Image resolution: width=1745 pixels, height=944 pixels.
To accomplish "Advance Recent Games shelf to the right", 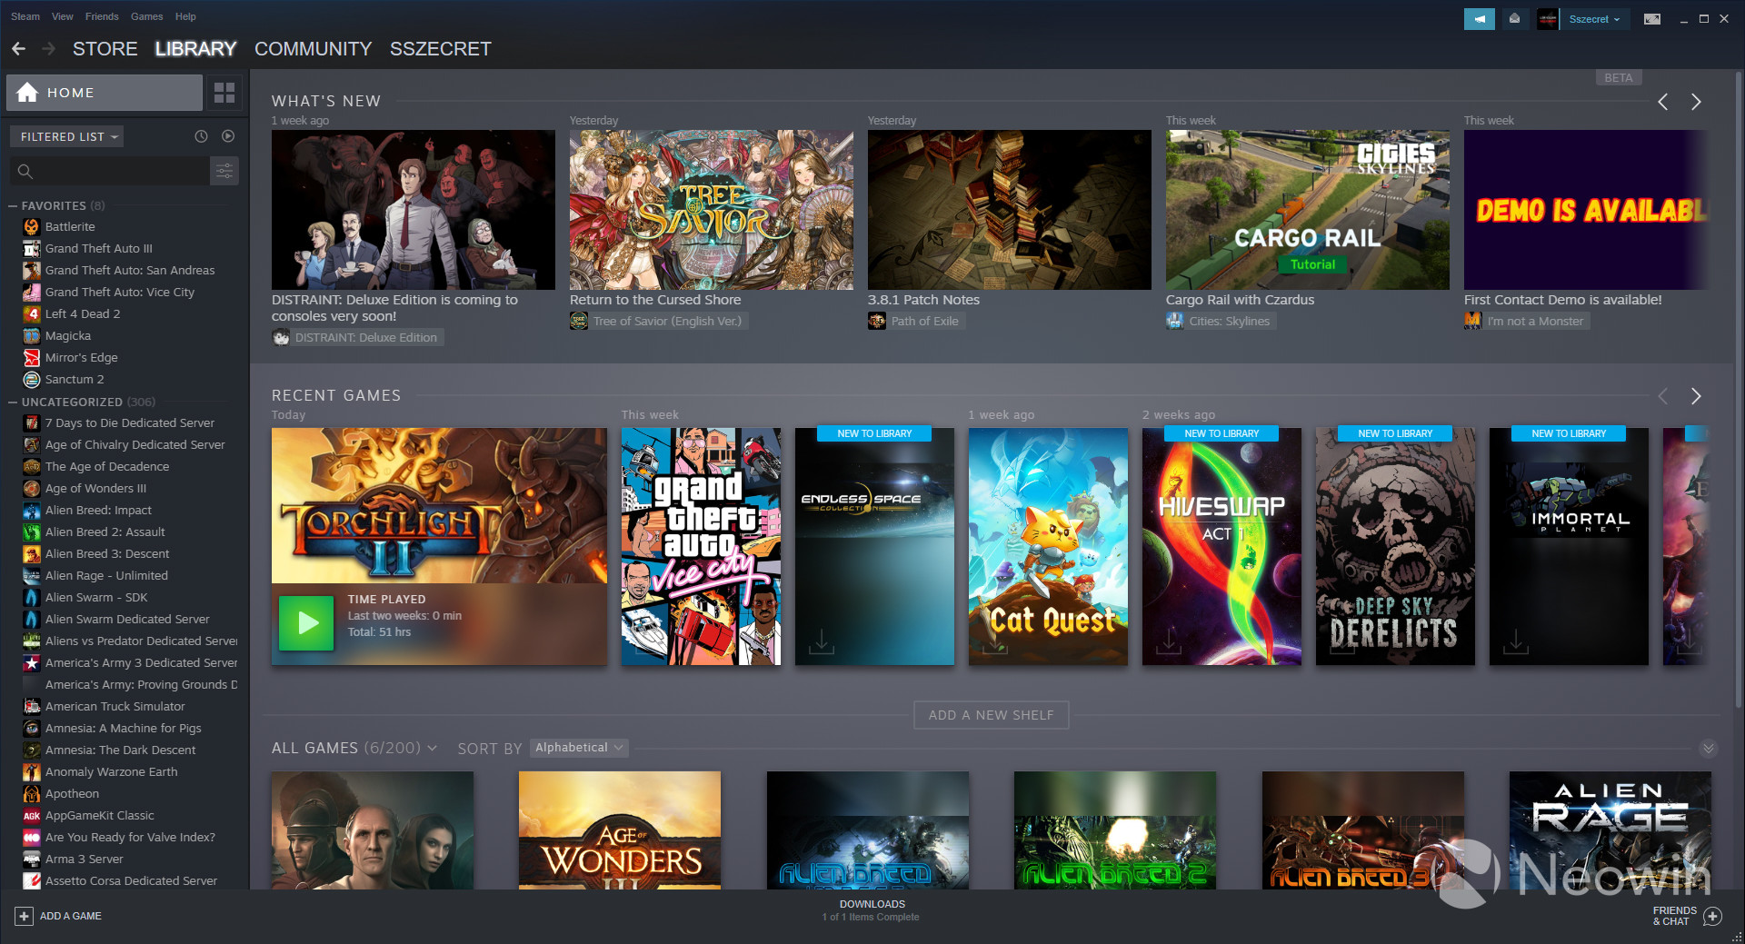I will pos(1696,396).
